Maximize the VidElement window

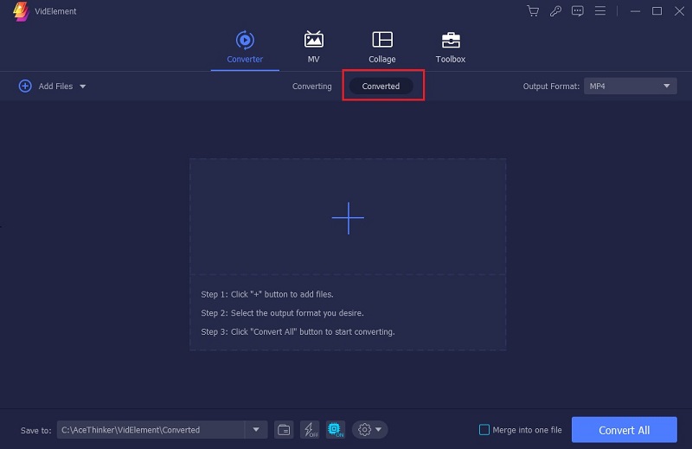[x=657, y=11]
